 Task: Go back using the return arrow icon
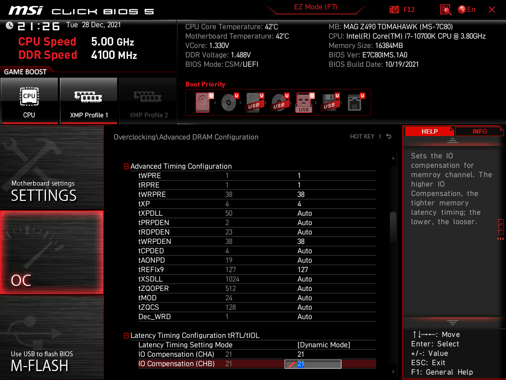point(389,137)
